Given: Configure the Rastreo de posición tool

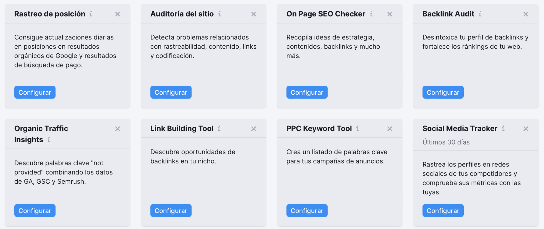Looking at the screenshot, I should point(35,92).
